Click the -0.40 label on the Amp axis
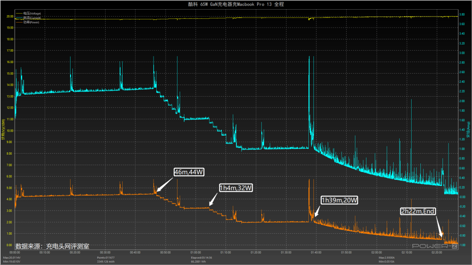Screen dimensions: 472x265 coord(462,216)
